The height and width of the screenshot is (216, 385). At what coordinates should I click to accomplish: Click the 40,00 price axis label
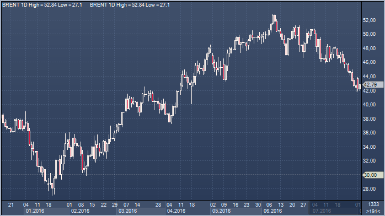coord(369,105)
